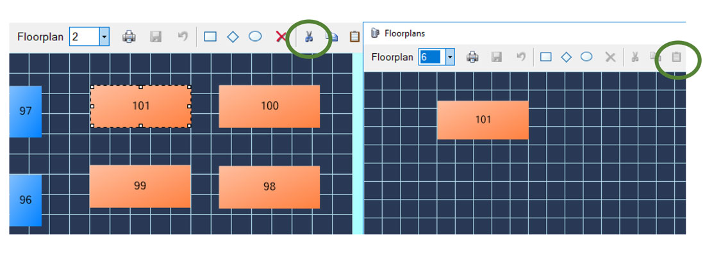Select blue table 96

point(26,200)
